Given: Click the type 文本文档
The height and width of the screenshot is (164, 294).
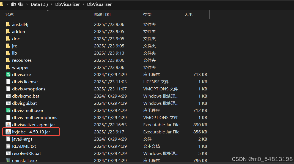Looking at the screenshot, I should (152, 146).
